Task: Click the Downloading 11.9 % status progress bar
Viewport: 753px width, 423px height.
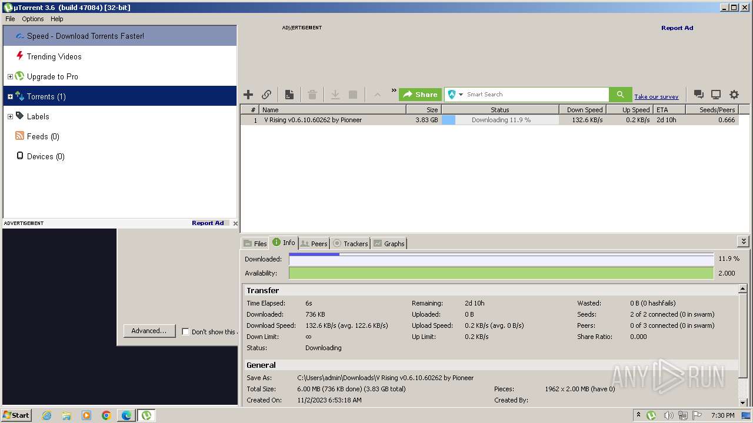Action: pyautogui.click(x=500, y=120)
